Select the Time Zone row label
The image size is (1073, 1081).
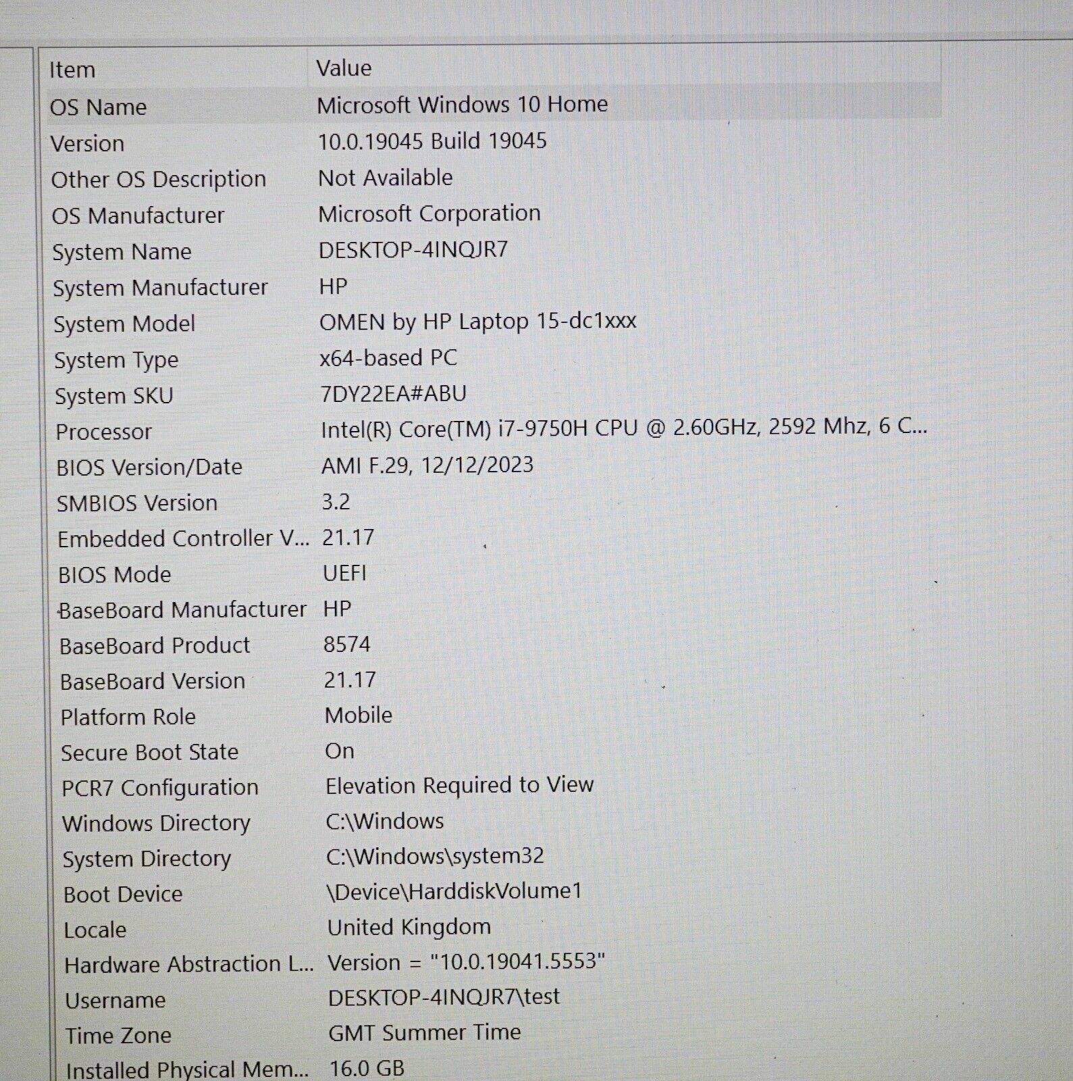(119, 1035)
